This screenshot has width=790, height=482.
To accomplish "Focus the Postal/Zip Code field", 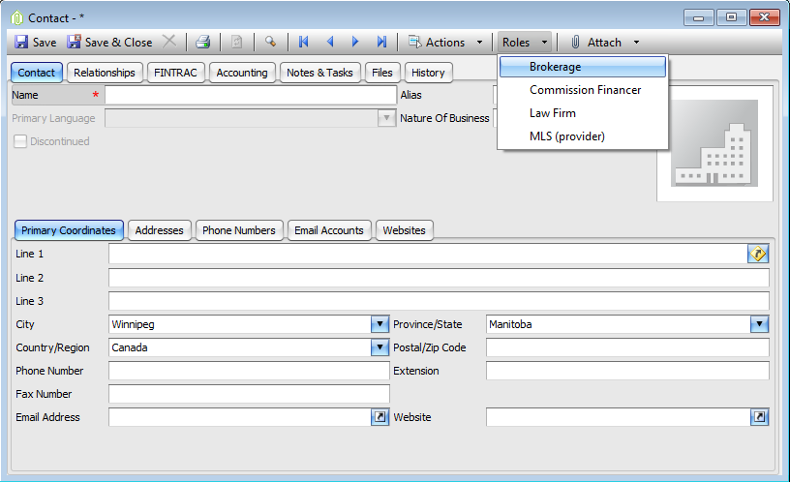I will coord(627,347).
